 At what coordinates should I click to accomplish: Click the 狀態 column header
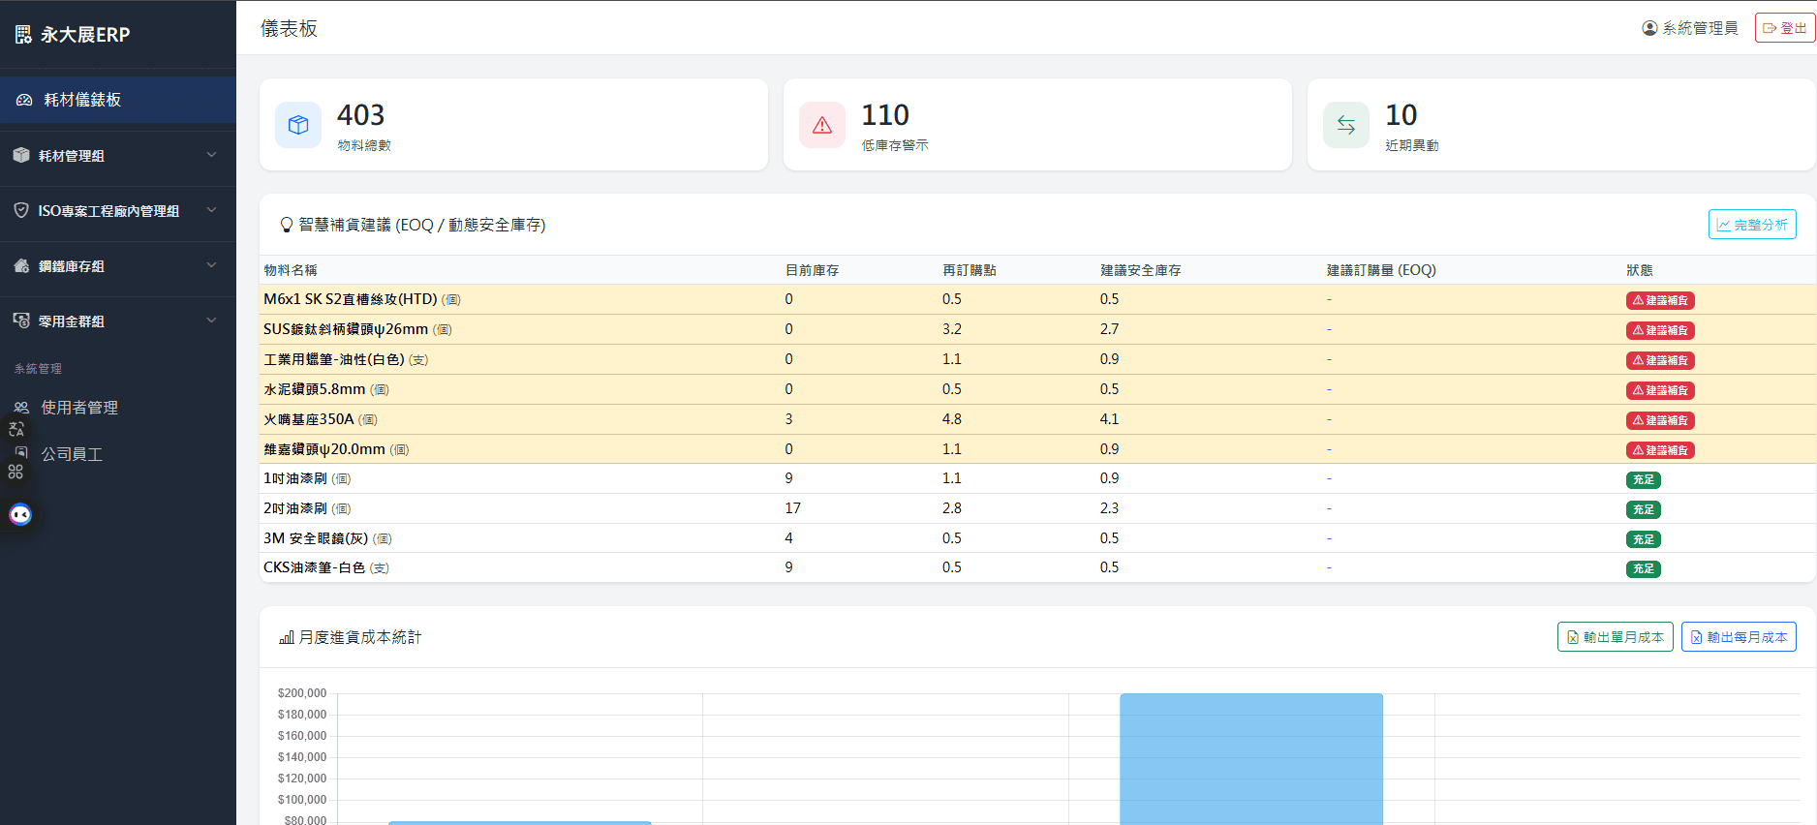tap(1640, 270)
